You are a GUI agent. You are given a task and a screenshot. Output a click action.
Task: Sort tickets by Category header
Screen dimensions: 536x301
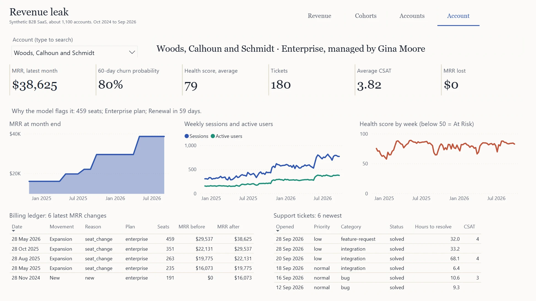[x=351, y=227]
